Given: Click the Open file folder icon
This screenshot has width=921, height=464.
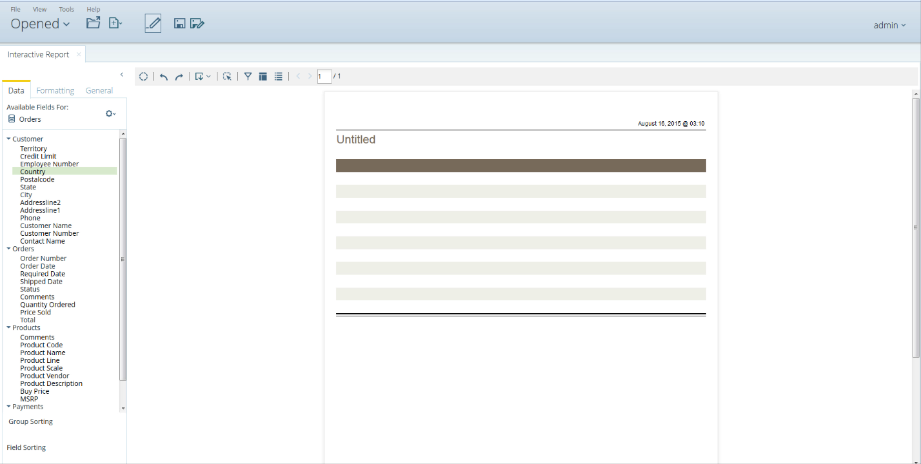Looking at the screenshot, I should (94, 23).
